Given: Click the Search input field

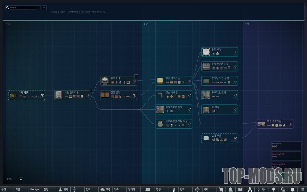Looking at the screenshot, I should 23,8.
